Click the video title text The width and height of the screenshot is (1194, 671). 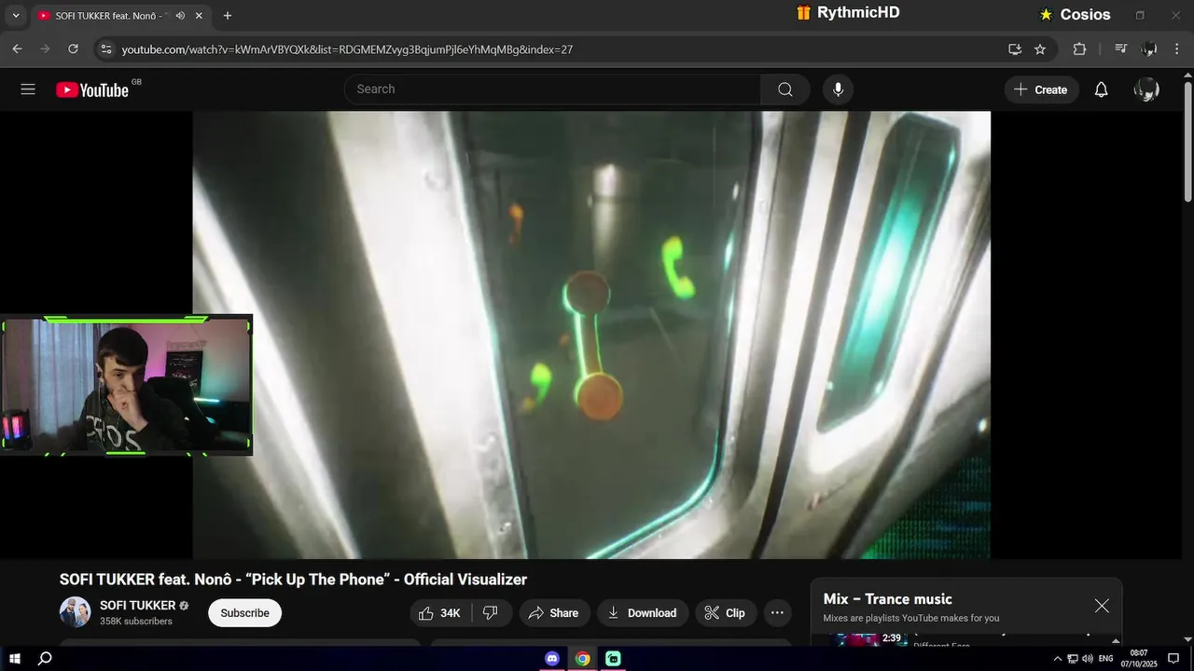pyautogui.click(x=293, y=580)
